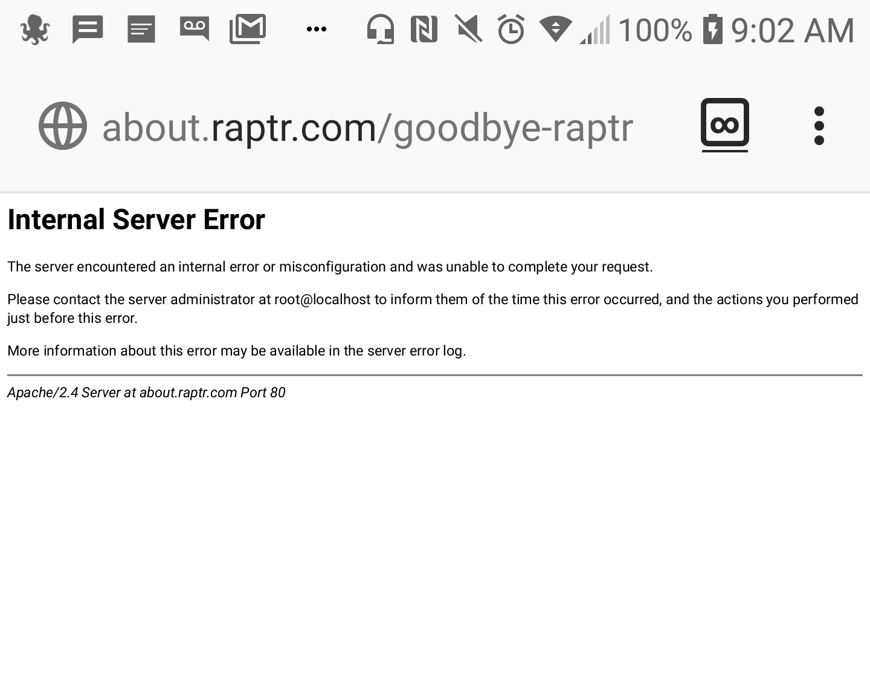Open the tab switcher infinity button
This screenshot has width=870, height=673.
[725, 125]
